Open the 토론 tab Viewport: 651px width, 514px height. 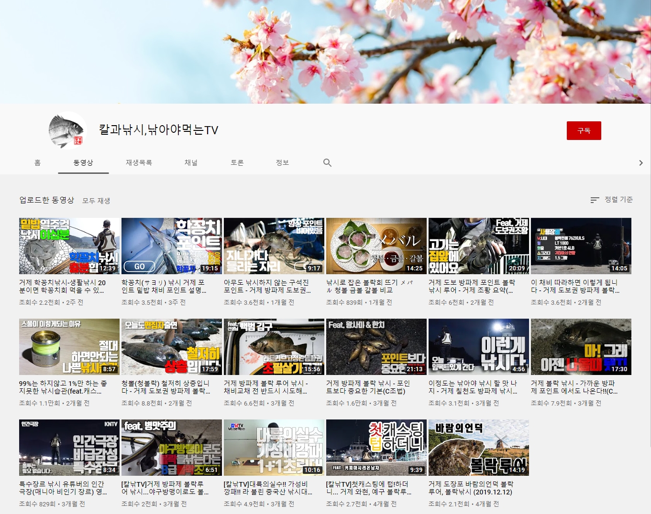(237, 163)
